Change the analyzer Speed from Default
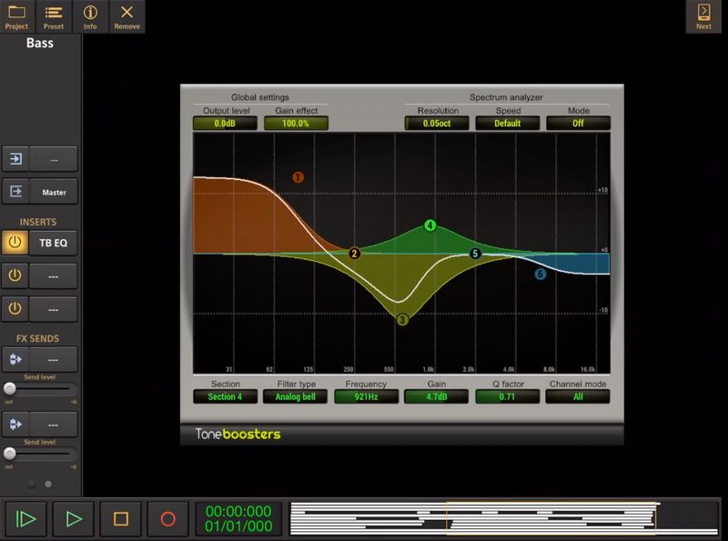Image resolution: width=728 pixels, height=541 pixels. [x=507, y=123]
